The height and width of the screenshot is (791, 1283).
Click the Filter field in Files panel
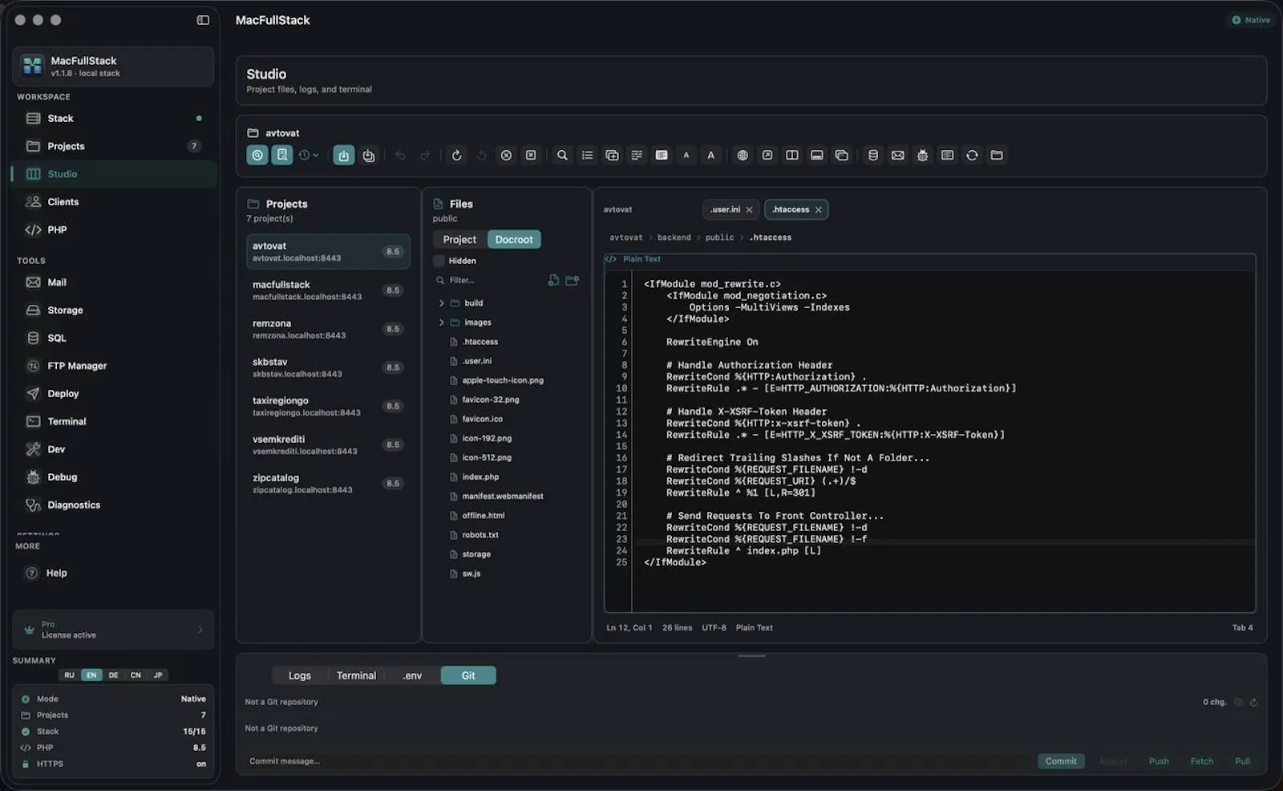[489, 280]
